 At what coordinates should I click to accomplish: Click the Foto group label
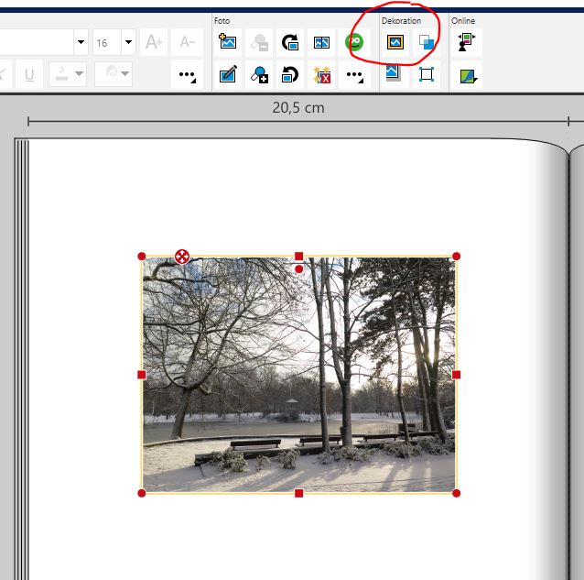pyautogui.click(x=222, y=21)
